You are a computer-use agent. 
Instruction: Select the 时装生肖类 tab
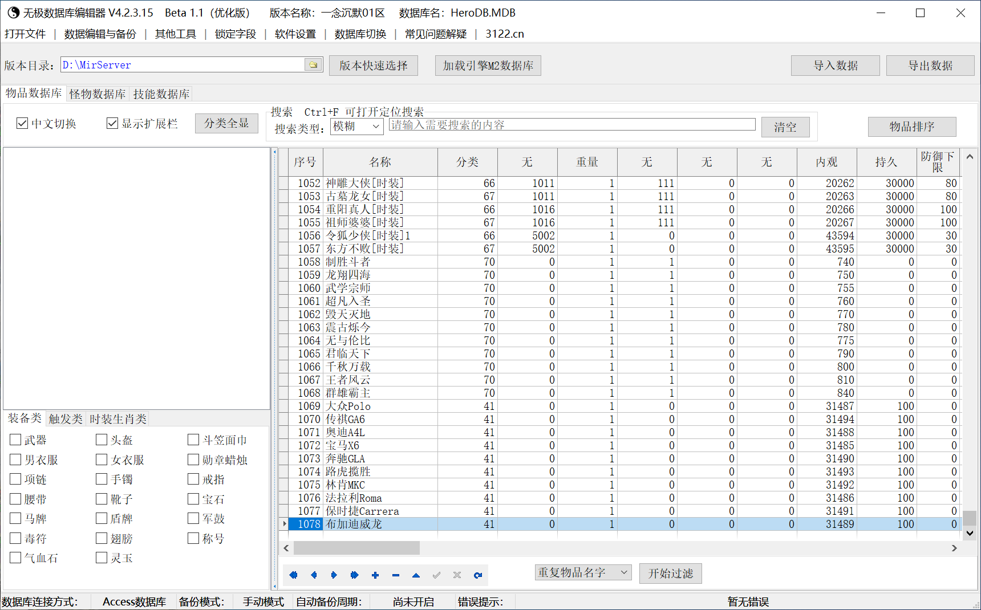coord(118,419)
